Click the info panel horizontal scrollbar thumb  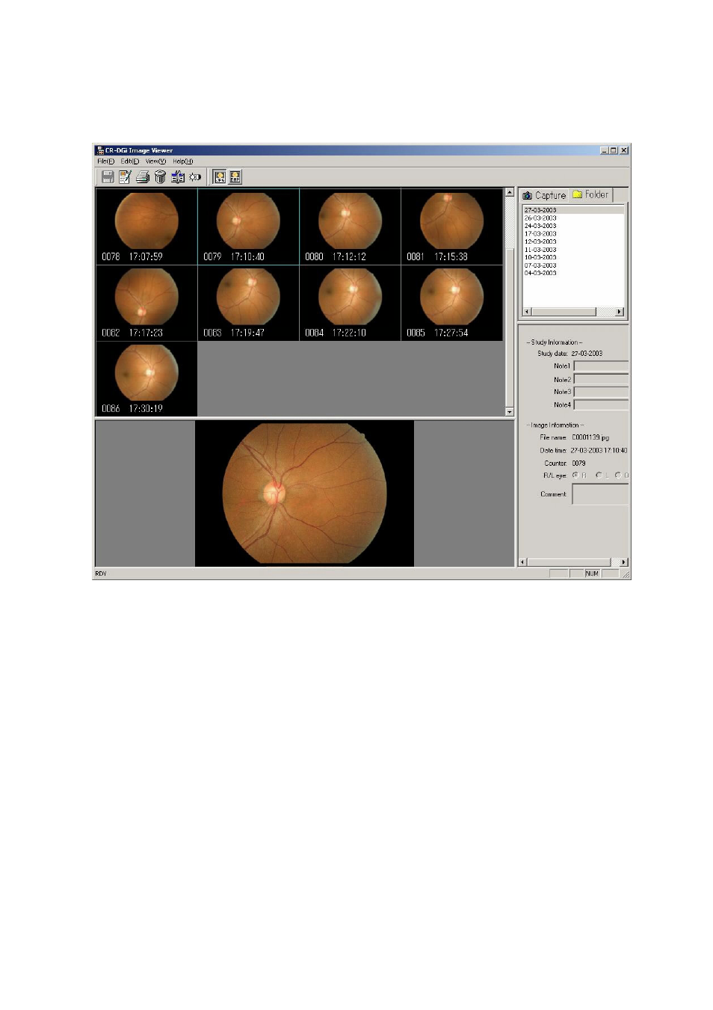pos(569,562)
